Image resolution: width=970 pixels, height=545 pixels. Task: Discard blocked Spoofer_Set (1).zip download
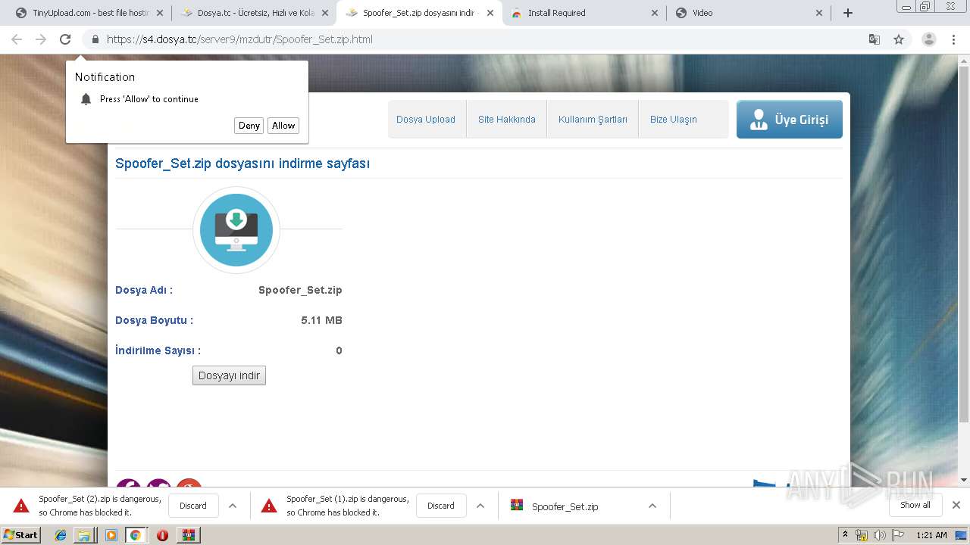(x=441, y=506)
